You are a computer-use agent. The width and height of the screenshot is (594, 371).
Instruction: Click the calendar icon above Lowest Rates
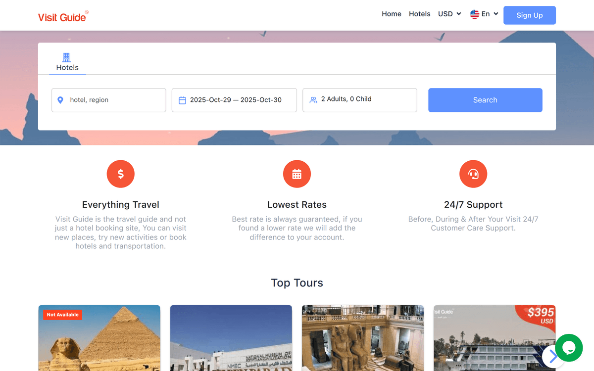(297, 174)
